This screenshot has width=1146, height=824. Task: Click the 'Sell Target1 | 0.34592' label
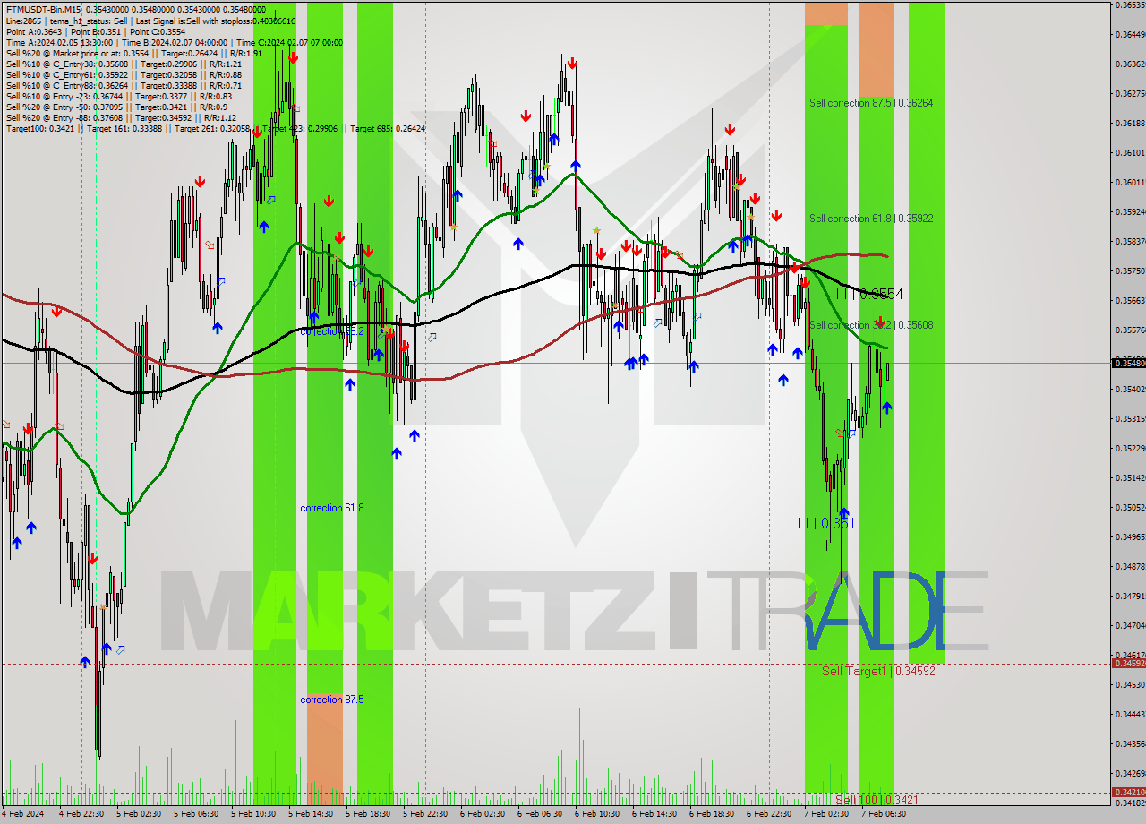coord(878,671)
